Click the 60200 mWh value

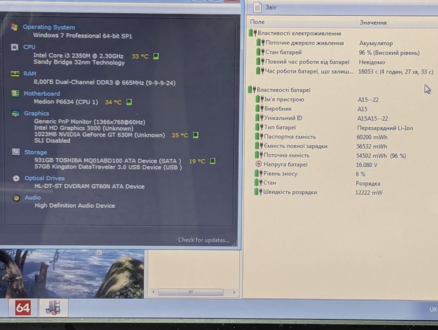tap(372, 137)
